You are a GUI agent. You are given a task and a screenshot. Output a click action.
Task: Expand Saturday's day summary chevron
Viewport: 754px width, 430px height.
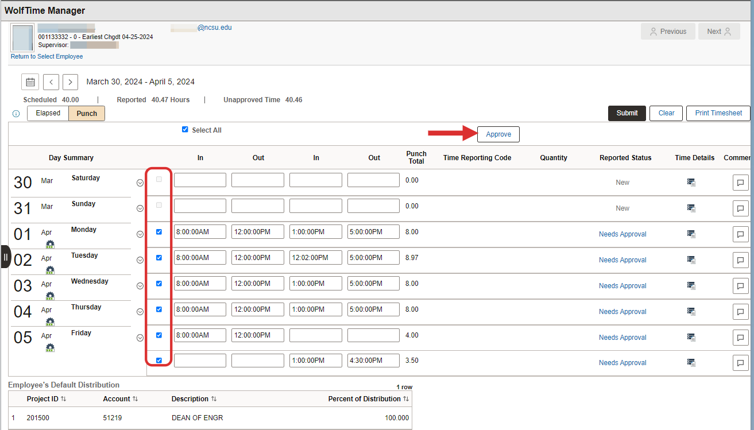[140, 183]
